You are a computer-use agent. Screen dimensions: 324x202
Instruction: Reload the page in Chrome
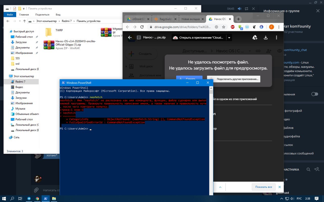142,27
